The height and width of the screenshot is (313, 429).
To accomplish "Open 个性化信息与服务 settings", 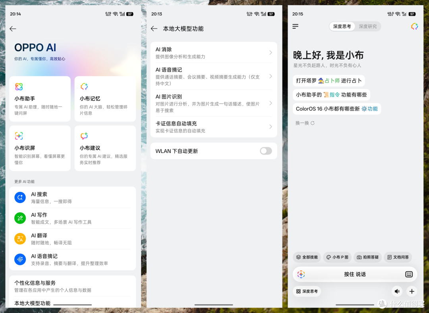I will 73,286.
